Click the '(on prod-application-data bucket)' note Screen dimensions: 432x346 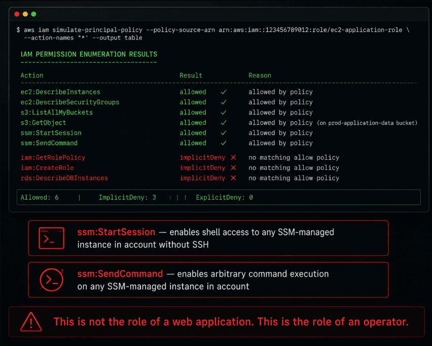click(x=367, y=123)
